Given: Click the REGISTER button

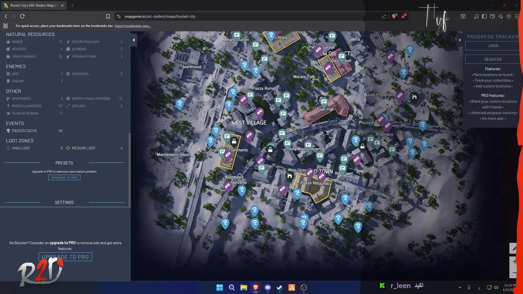Looking at the screenshot, I should click(493, 59).
